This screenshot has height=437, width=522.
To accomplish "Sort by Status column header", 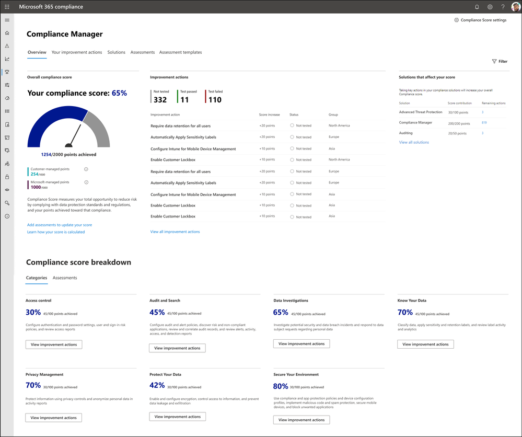I will 294,114.
